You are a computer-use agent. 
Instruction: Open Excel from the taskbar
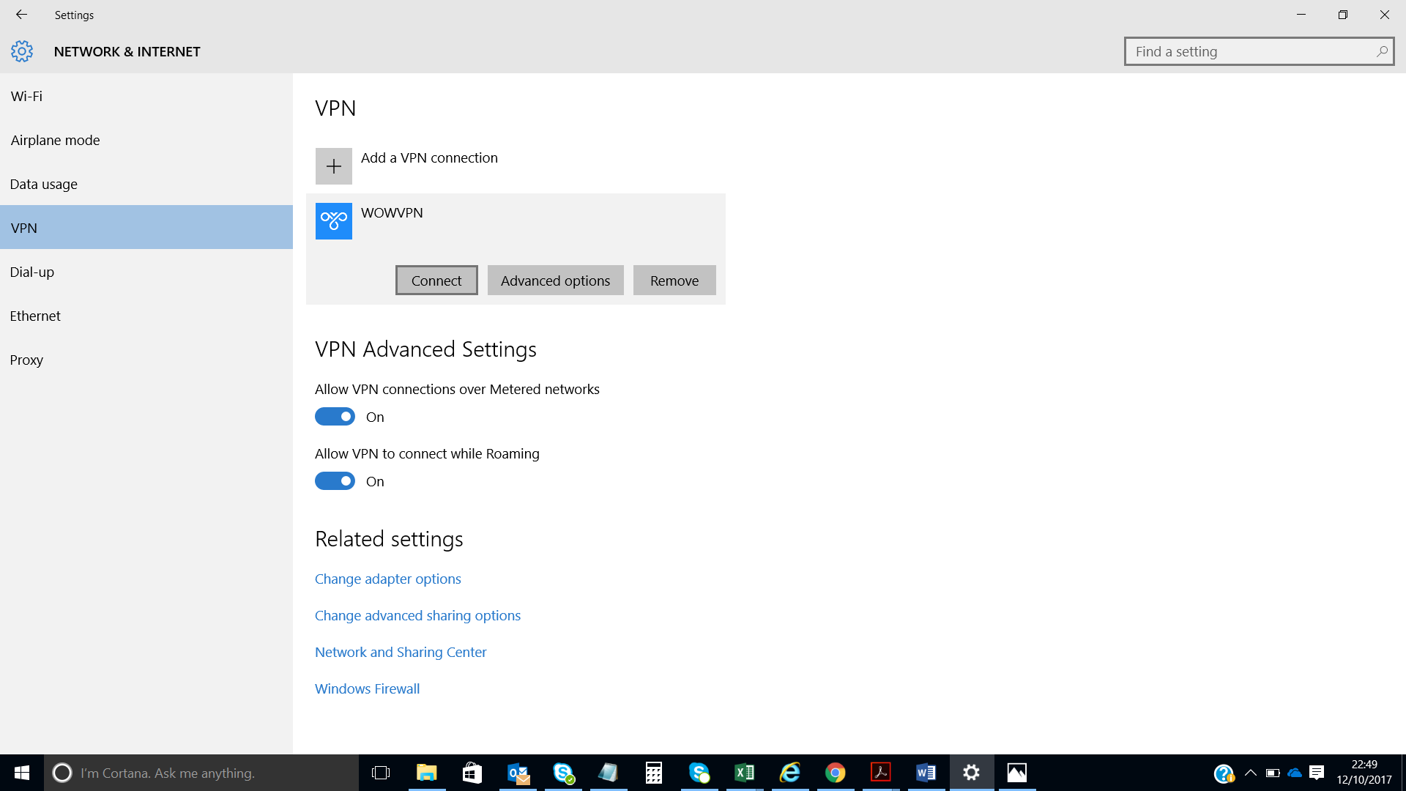[745, 773]
